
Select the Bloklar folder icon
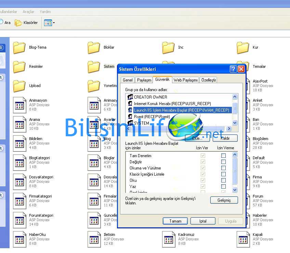pyautogui.click(x=94, y=48)
